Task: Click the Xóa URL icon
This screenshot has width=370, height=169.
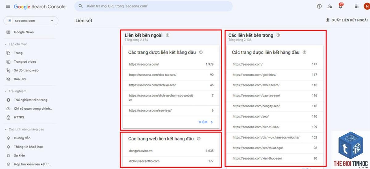Action: pyautogui.click(x=8, y=79)
